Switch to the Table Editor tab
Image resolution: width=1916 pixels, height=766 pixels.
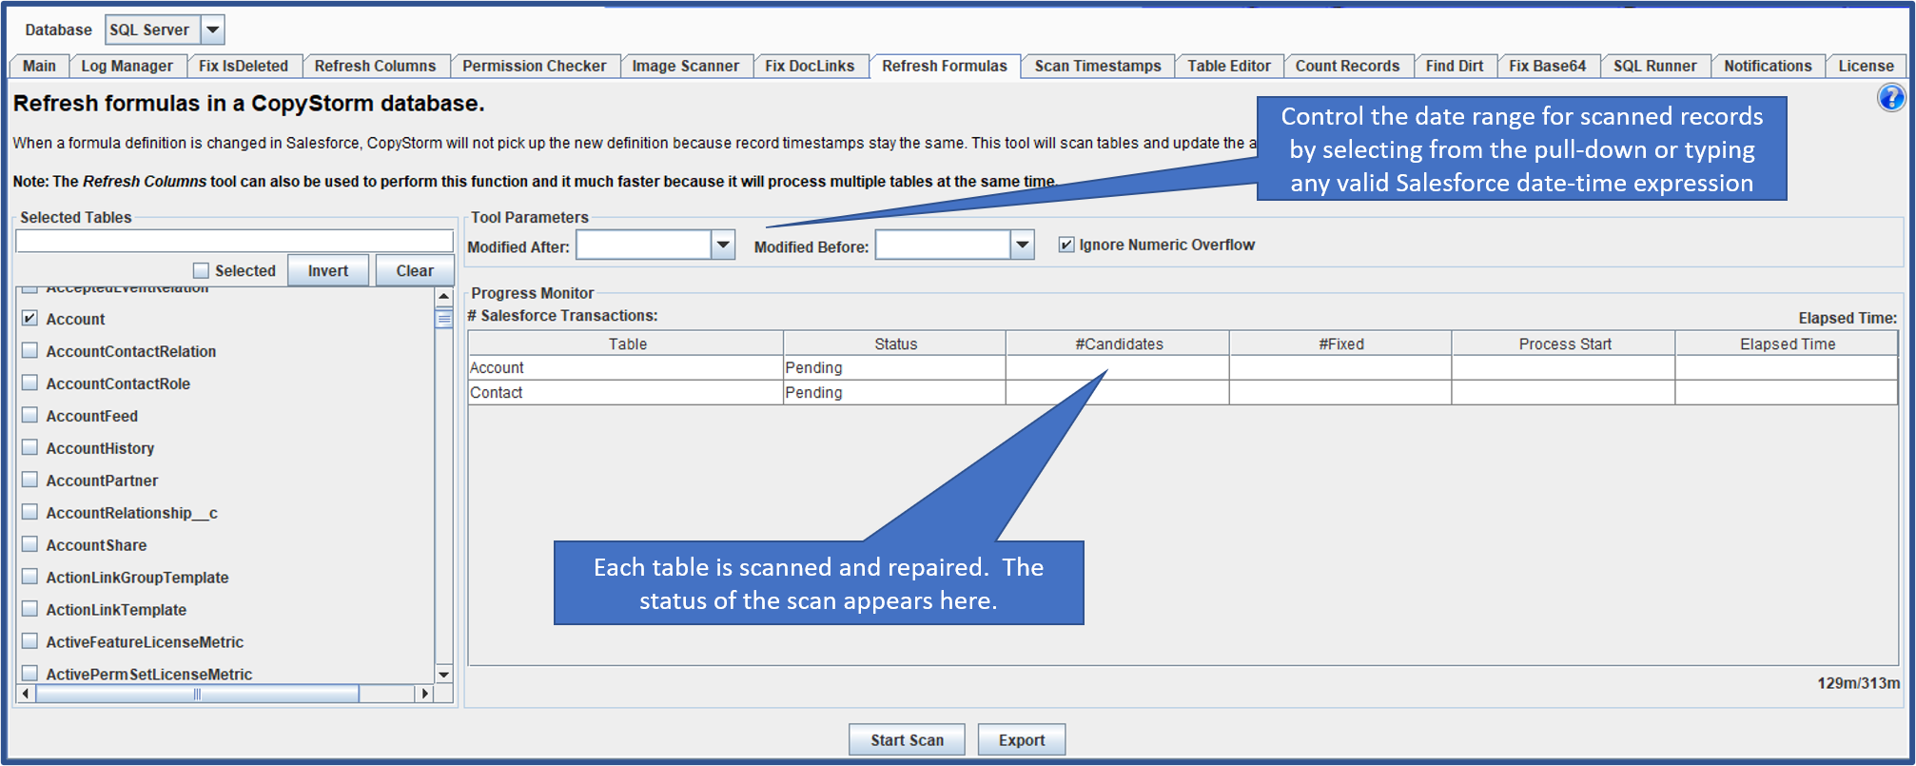[x=1229, y=66]
